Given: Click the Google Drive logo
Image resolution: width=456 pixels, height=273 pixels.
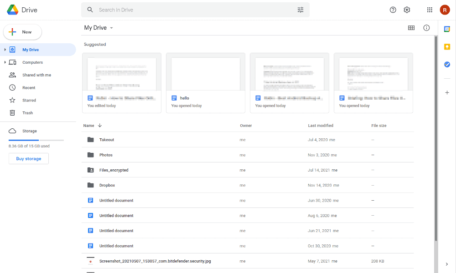Looking at the screenshot, I should click(x=12, y=10).
